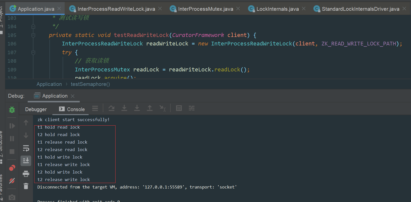Click the camera thread dump icon

pyautogui.click(x=12, y=198)
